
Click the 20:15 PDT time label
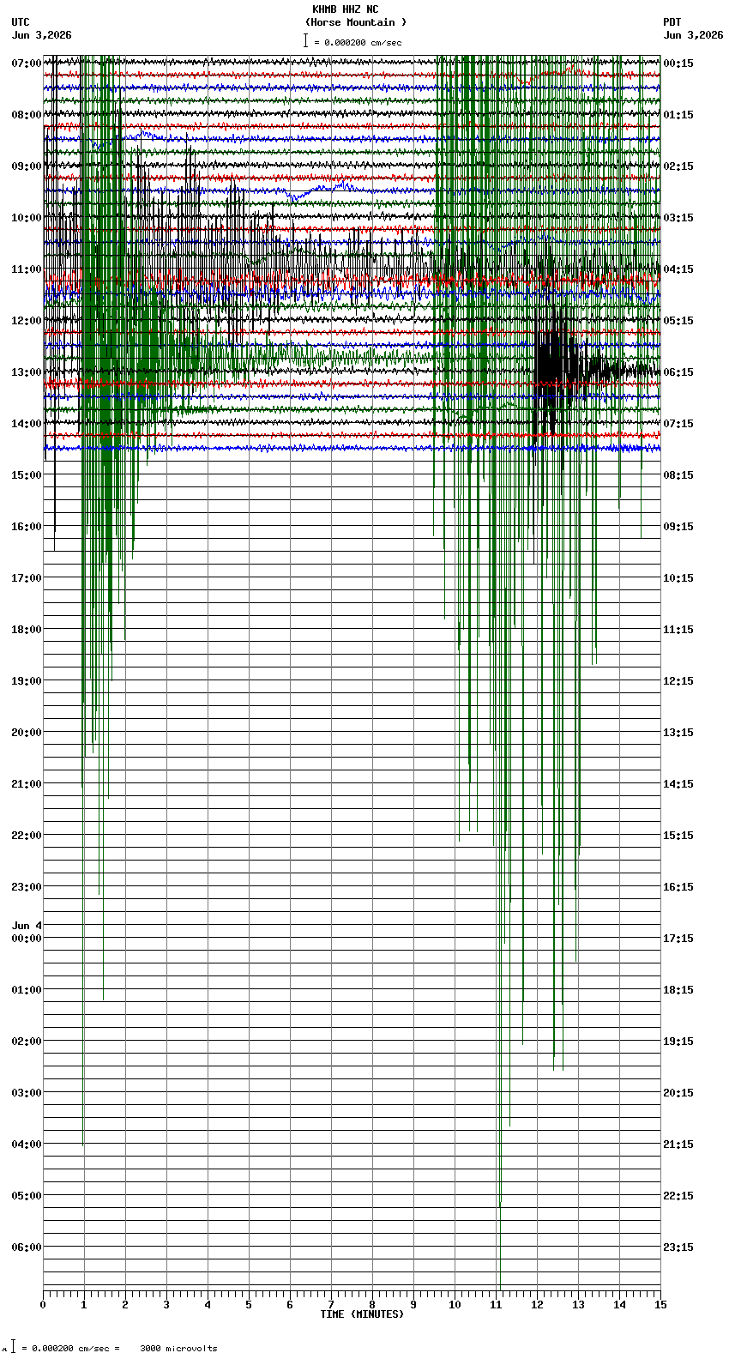click(x=678, y=1093)
